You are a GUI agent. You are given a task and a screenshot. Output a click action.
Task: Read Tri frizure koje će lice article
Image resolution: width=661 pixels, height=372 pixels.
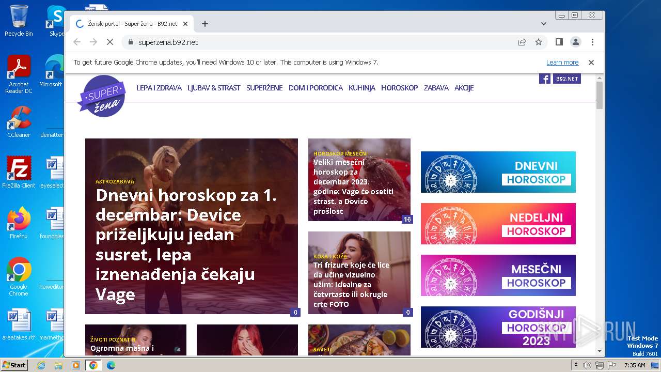351,284
